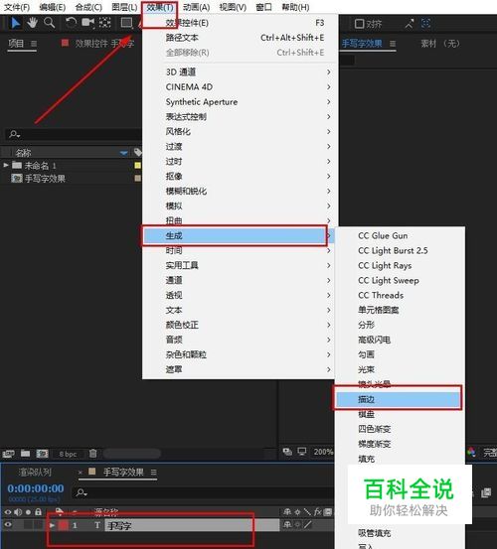Enable the 对齐 snapping checkbox
497x549 pixels.
pyautogui.click(x=359, y=24)
